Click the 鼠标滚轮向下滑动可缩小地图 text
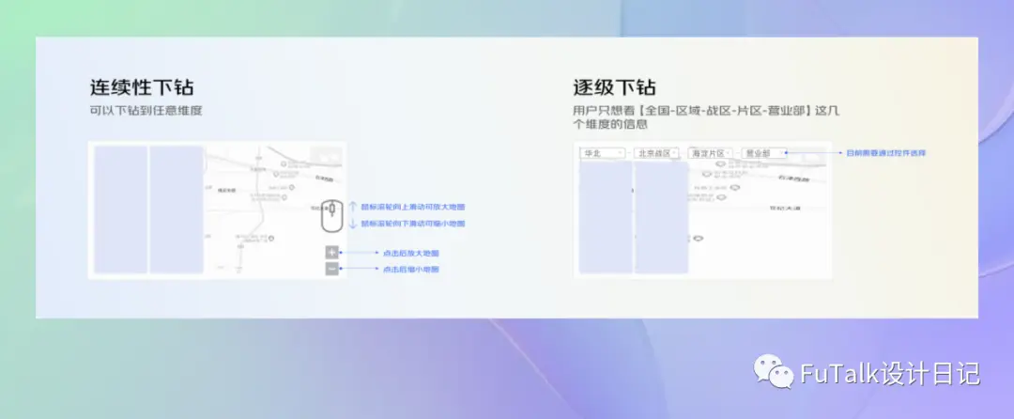 click(412, 224)
